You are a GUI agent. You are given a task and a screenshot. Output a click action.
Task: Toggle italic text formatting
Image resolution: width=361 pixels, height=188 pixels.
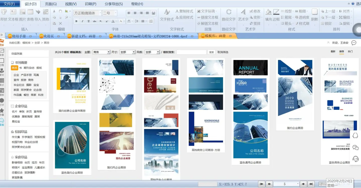[x=82, y=21]
